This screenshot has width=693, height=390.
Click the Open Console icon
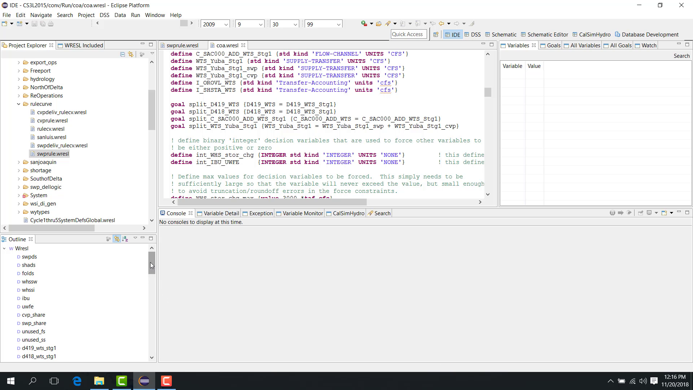tap(664, 213)
